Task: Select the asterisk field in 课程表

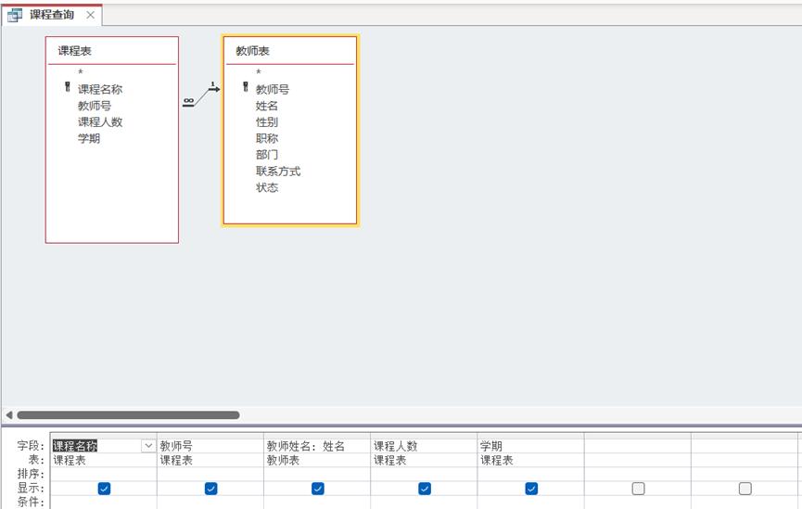Action: coord(81,72)
